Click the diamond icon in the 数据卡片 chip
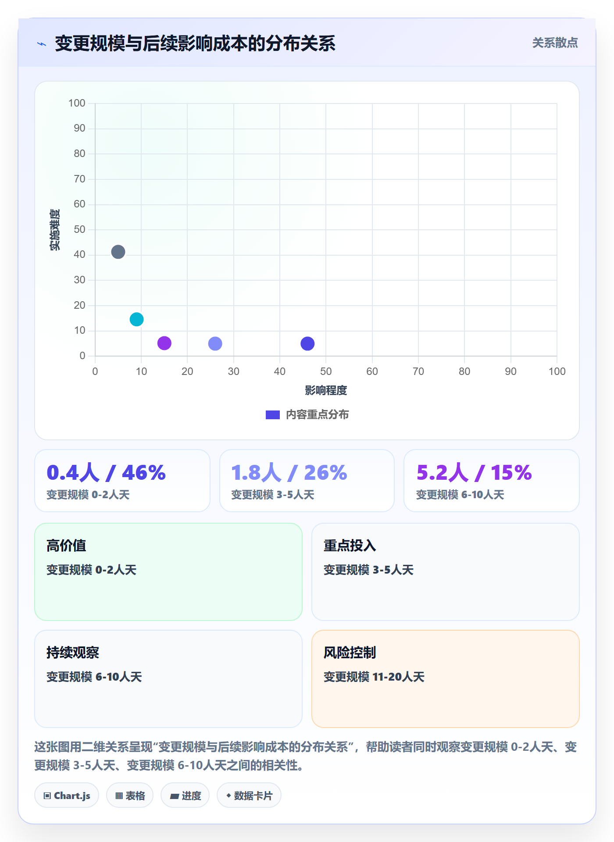 tap(228, 796)
